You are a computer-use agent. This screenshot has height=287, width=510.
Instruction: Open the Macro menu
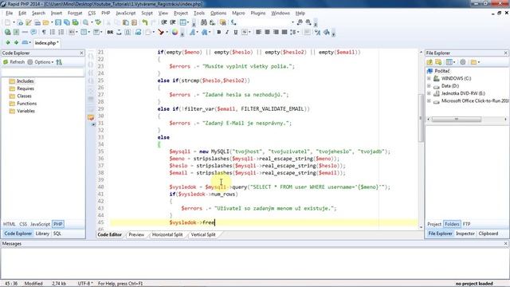pyautogui.click(x=238, y=13)
